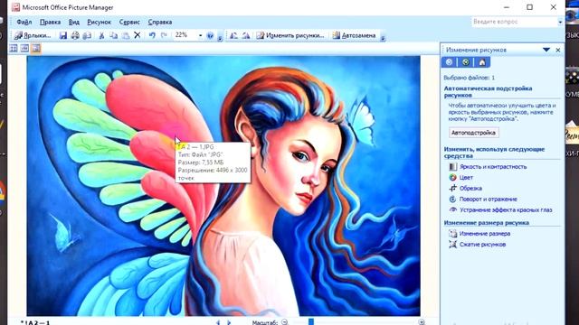The image size is (579, 325).
Task: Go back in the task pane
Action: [x=449, y=62]
